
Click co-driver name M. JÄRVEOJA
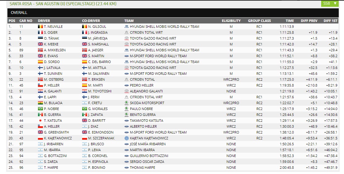(x=98, y=38)
